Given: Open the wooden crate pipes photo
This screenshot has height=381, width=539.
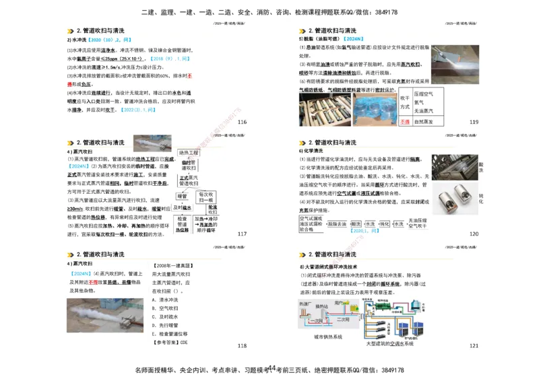Looking at the screenshot, I should [325, 110].
